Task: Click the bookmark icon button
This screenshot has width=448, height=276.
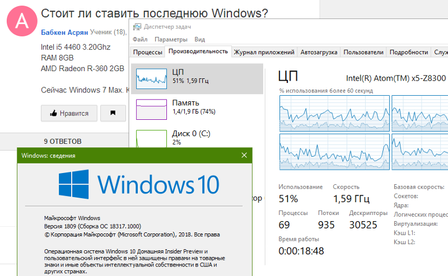Action: pos(113,113)
